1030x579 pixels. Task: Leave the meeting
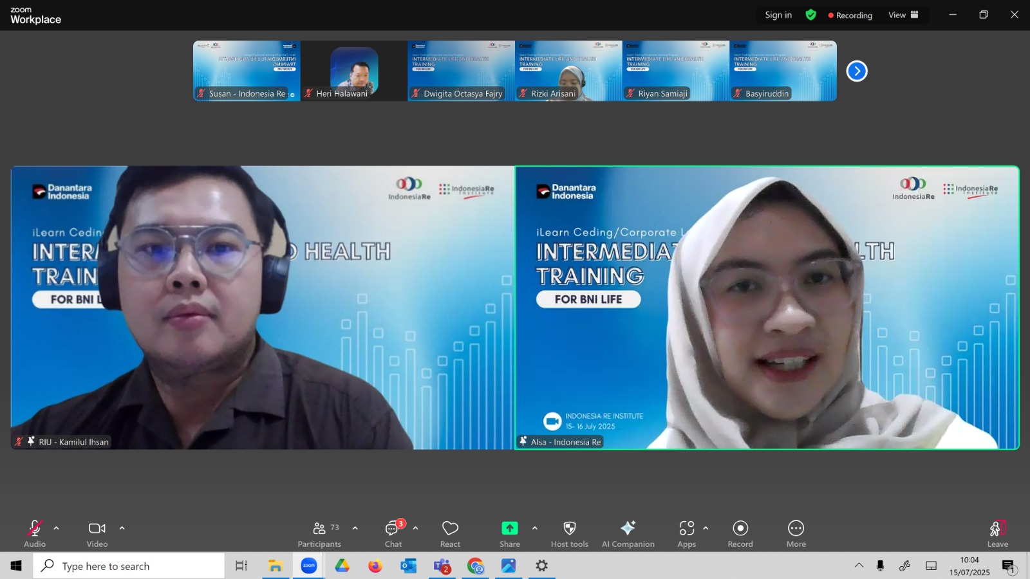click(997, 534)
